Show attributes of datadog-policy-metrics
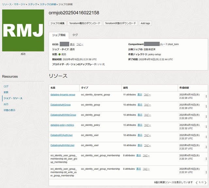 (x=140, y=125)
